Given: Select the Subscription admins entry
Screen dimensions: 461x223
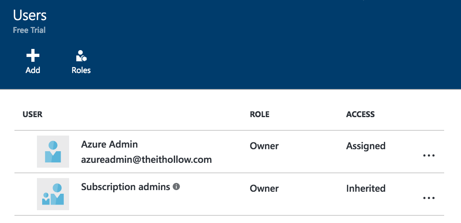Looking at the screenshot, I should pyautogui.click(x=125, y=187).
